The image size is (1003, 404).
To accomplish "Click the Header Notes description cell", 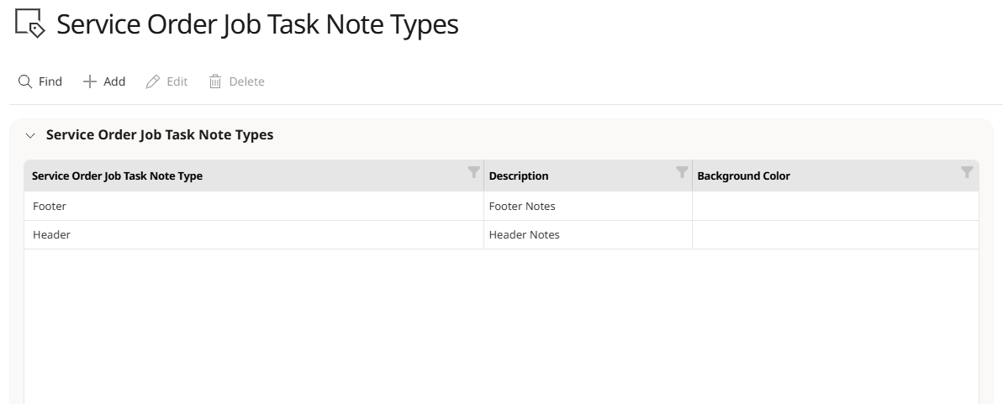I will point(588,234).
